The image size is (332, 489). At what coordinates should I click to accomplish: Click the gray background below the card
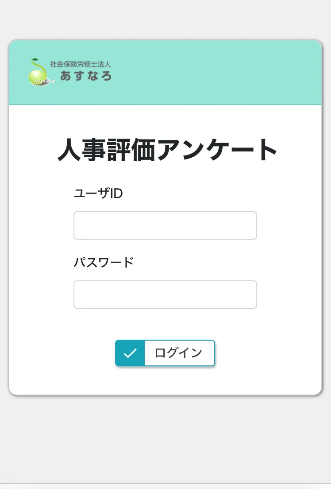click(x=165, y=439)
